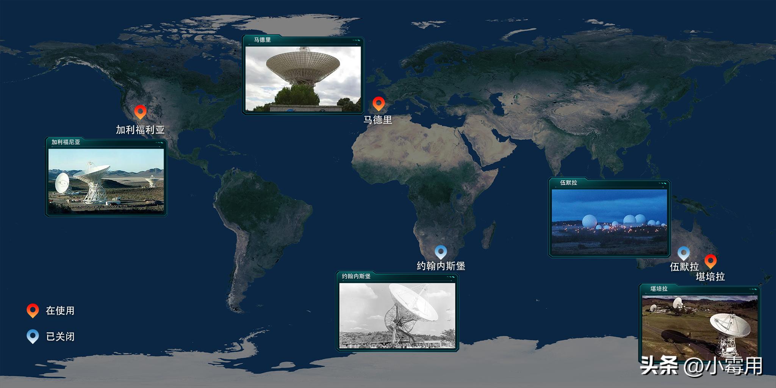The height and width of the screenshot is (388, 776).
Task: Click the 在使用 legend text
Action: click(x=60, y=311)
